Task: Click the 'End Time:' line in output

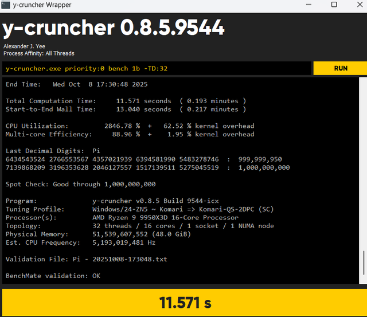Action: (77, 84)
